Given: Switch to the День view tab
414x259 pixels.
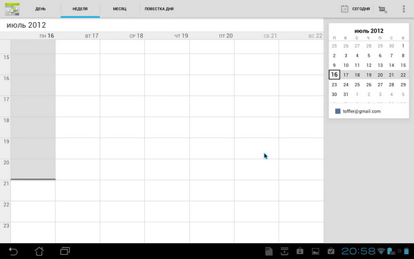Looking at the screenshot, I should 41,9.
